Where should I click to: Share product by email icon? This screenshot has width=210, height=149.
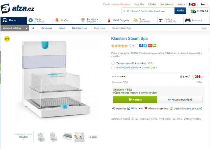tap(154, 46)
